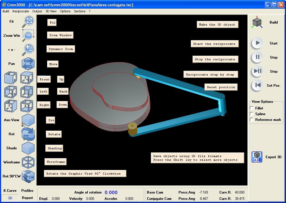286x203 pixels.
Task: Start the reciprocate with play icon
Action: pos(257,43)
